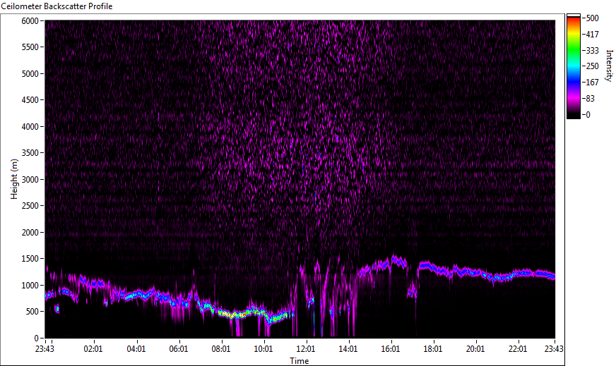Screen dimensions: 616x366
Task: Click the 2000 height axis tick
Action: pyautogui.click(x=30, y=233)
